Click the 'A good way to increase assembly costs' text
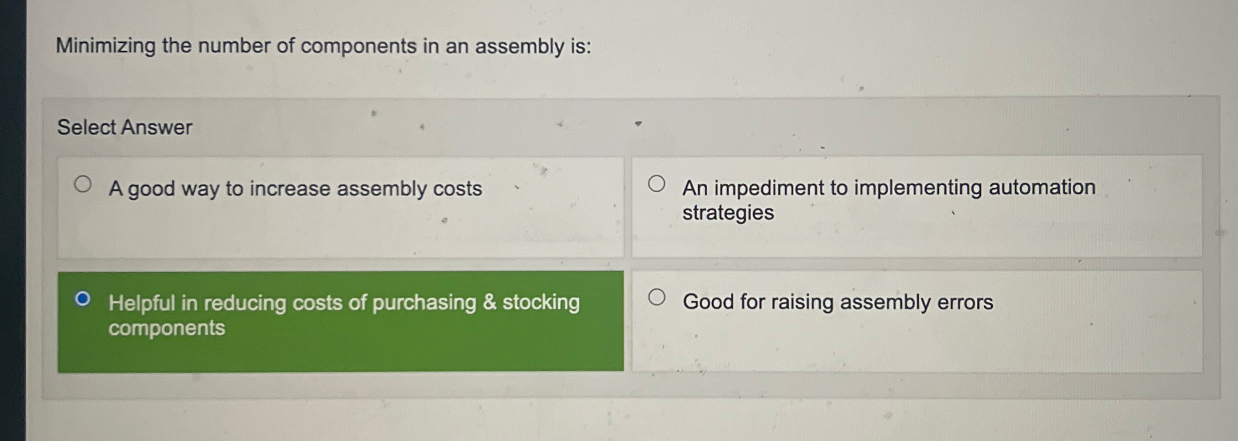Image resolution: width=1238 pixels, height=441 pixels. tap(295, 189)
